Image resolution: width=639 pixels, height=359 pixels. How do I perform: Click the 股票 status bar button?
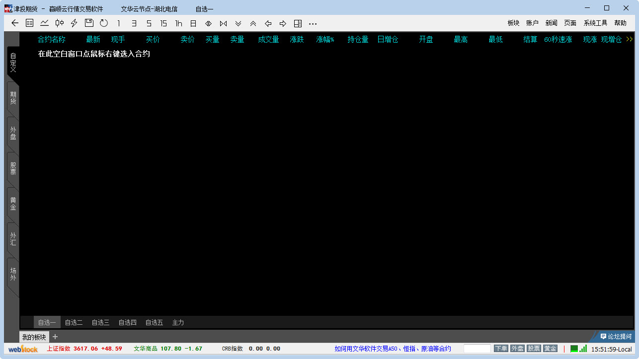(x=534, y=349)
